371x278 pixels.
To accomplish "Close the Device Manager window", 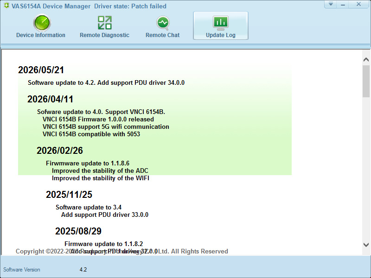I will pyautogui.click(x=358, y=4).
